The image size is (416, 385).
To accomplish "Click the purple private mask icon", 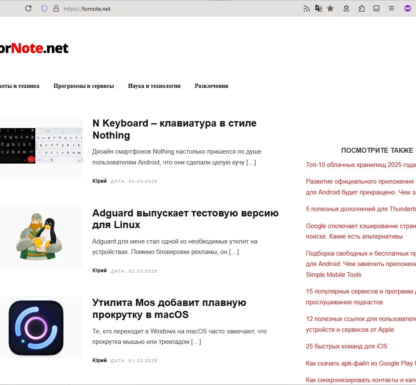I will (408, 8).
